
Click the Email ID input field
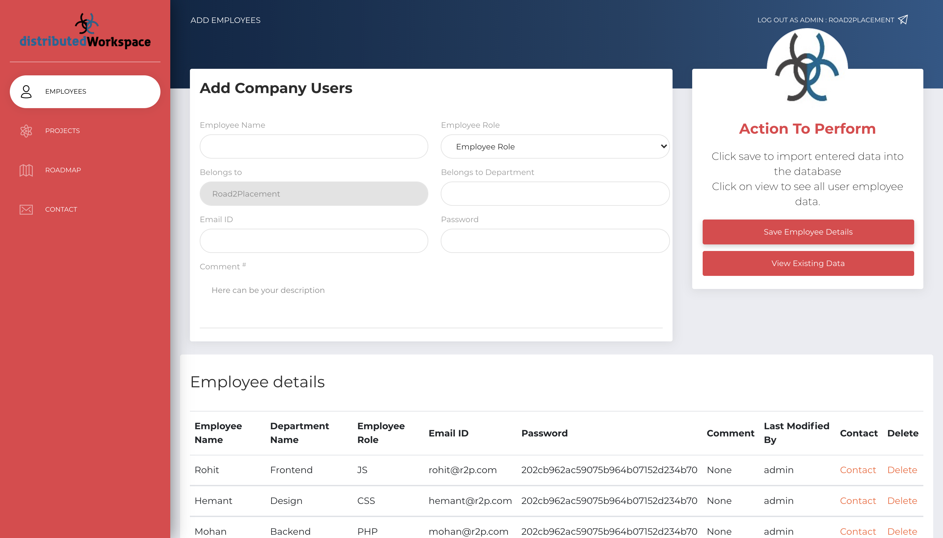pyautogui.click(x=314, y=241)
